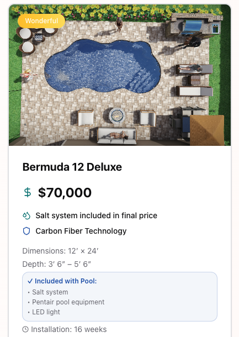Click the checkmark in Included with Pool
This screenshot has width=239, height=337.
click(30, 281)
